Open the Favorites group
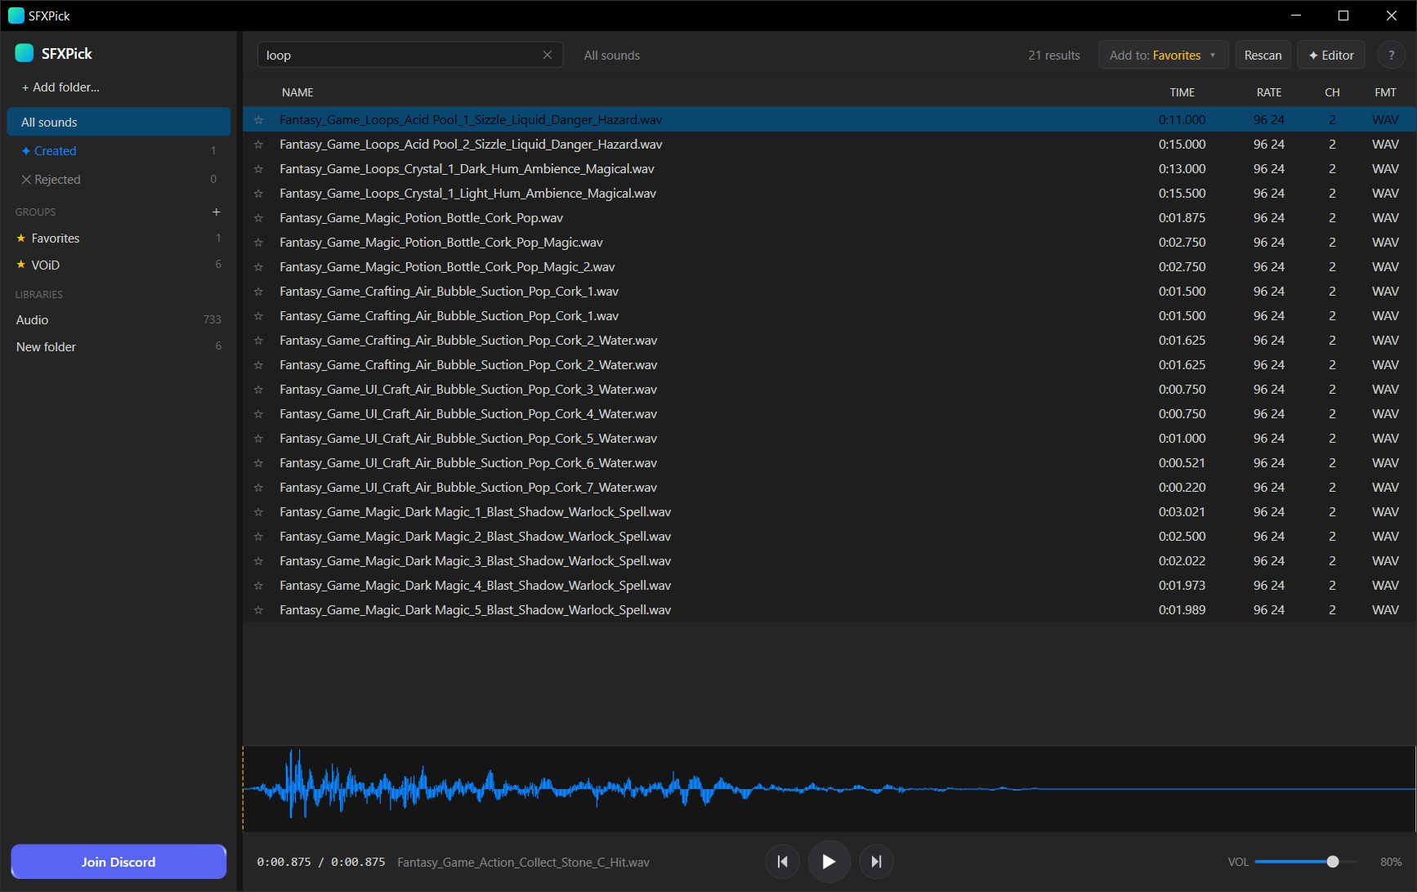The height and width of the screenshot is (892, 1417). point(119,239)
